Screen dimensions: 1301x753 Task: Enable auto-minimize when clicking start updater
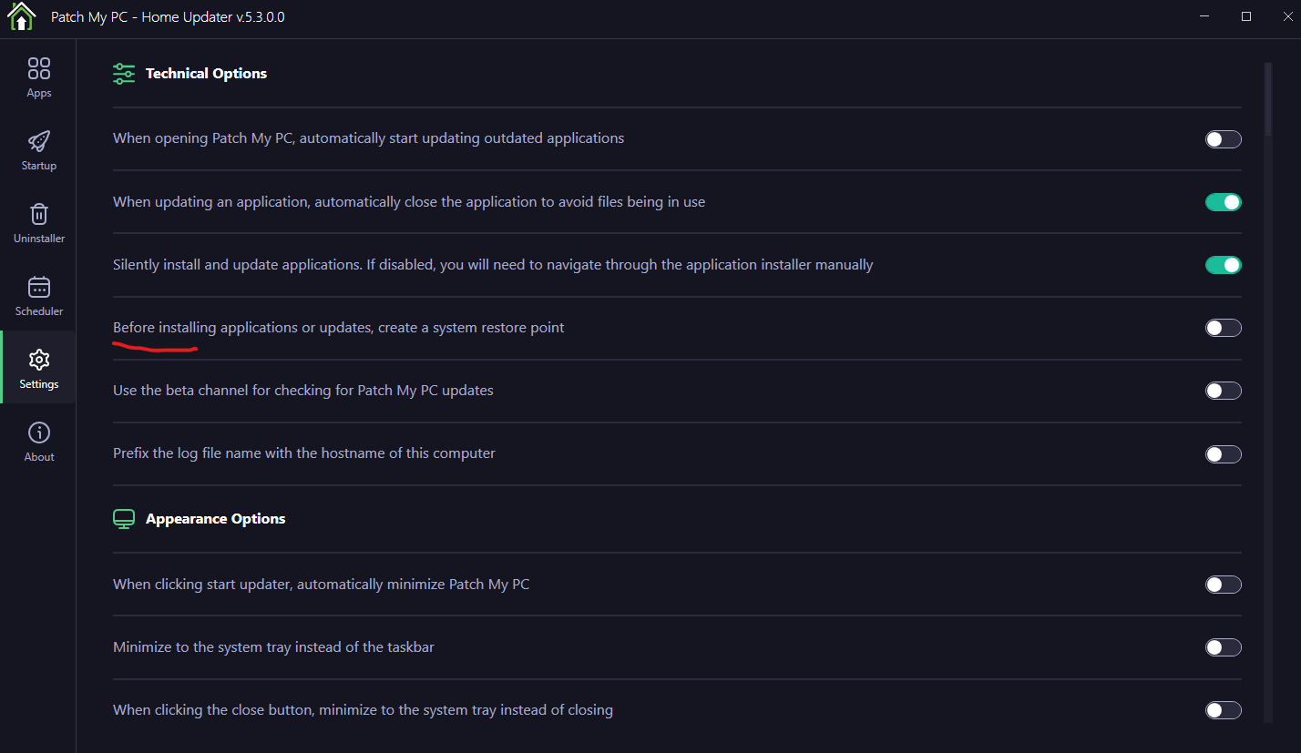tap(1223, 585)
